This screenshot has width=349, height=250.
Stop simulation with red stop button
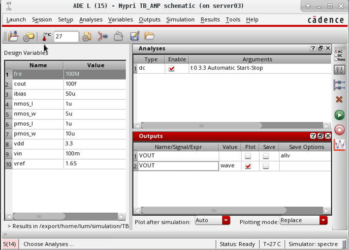tap(340, 130)
